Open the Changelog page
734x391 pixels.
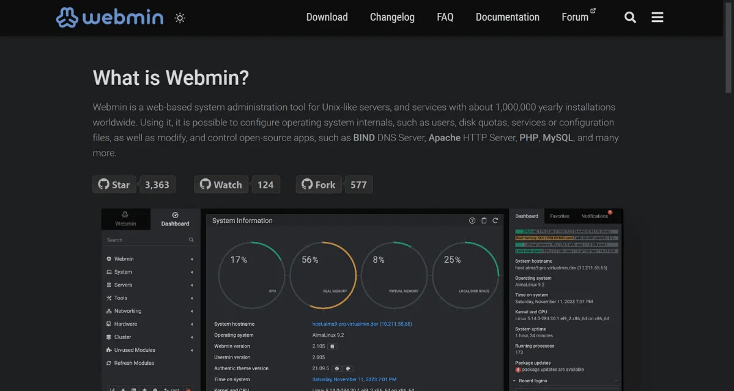[392, 17]
